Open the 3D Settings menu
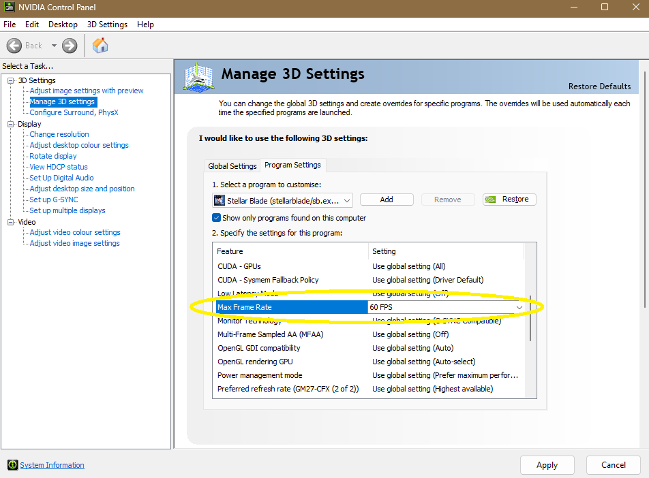649x478 pixels. (107, 25)
